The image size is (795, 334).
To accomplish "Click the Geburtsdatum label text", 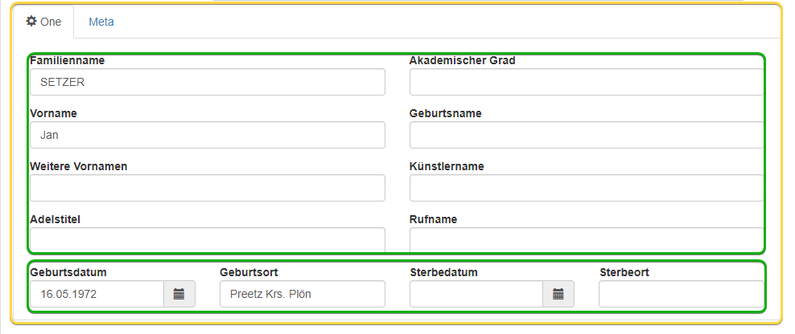I will 68,272.
